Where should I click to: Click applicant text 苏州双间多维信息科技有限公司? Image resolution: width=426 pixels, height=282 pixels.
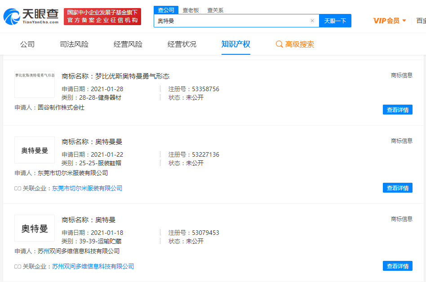[x=79, y=251]
